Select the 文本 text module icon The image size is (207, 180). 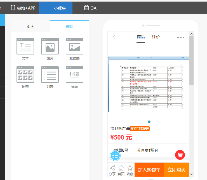point(25,46)
